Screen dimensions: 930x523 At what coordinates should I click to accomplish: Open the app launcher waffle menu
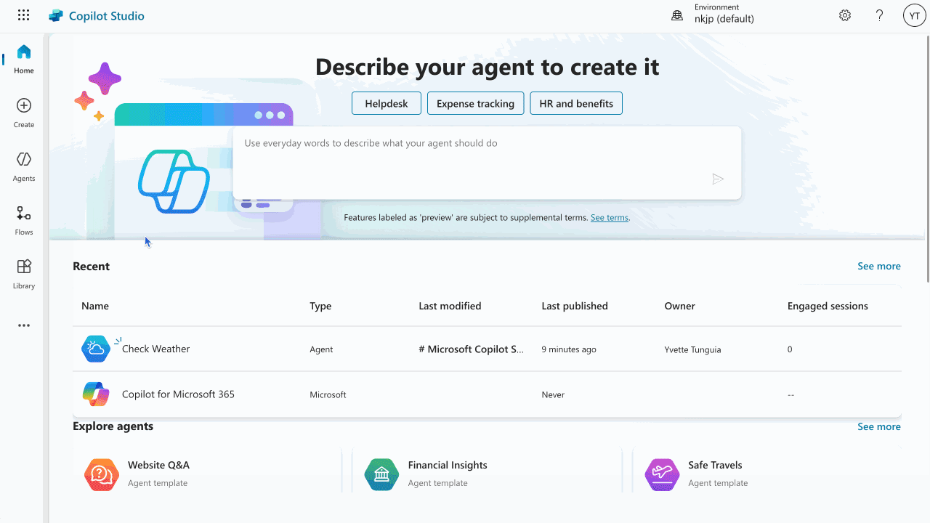point(23,15)
